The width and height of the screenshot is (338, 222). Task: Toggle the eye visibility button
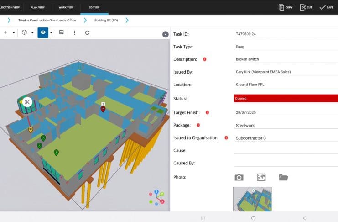(x=43, y=33)
